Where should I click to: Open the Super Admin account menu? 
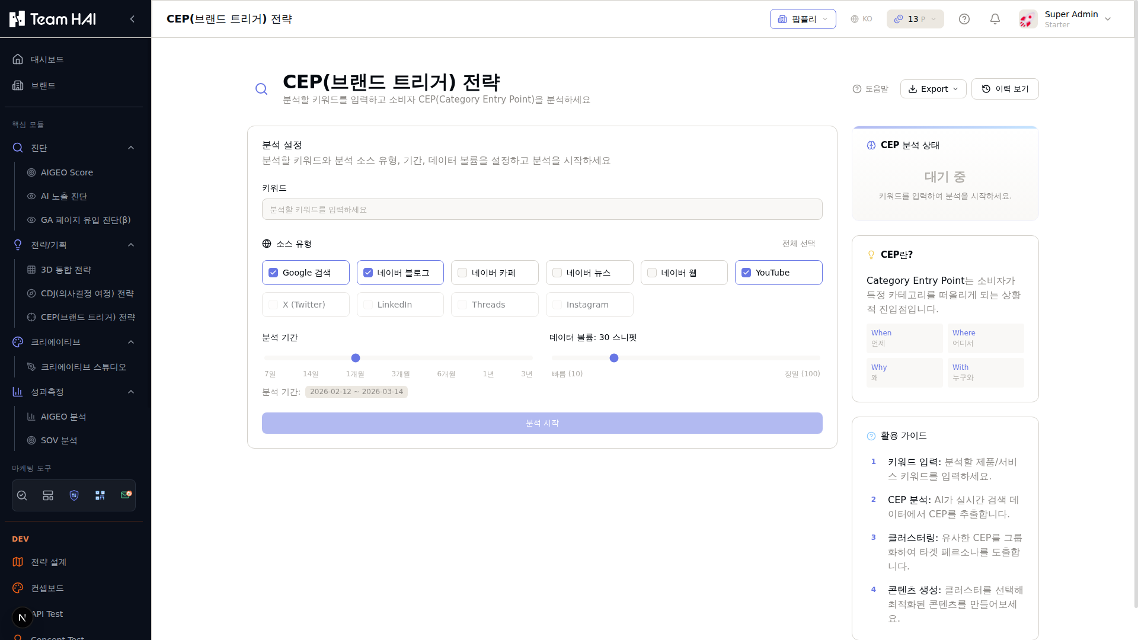click(x=1065, y=19)
